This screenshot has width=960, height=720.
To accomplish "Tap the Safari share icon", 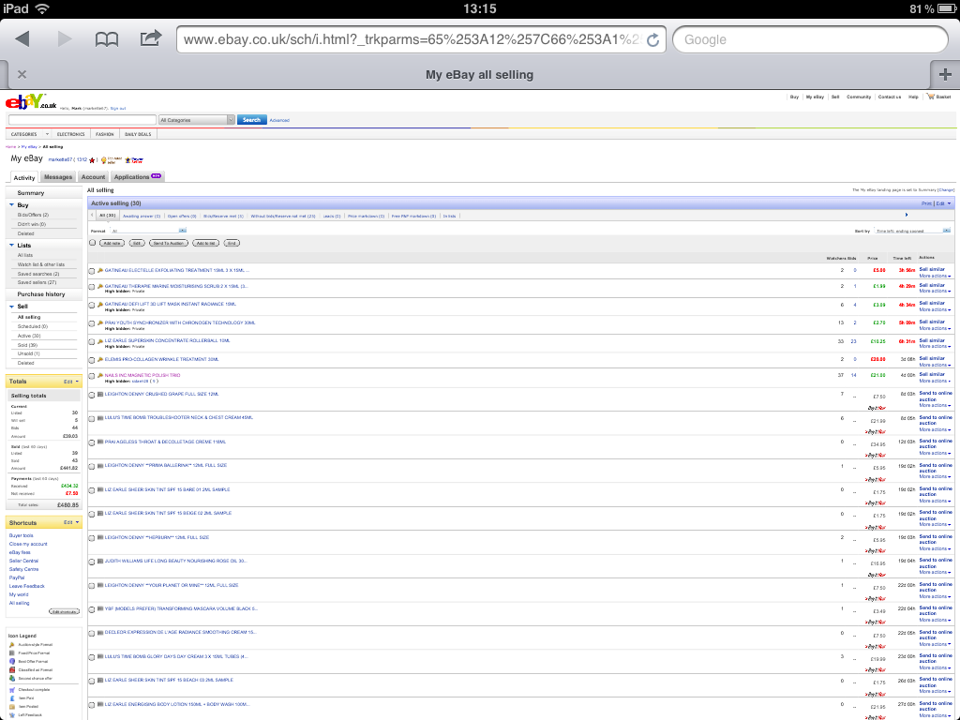I will pos(150,37).
